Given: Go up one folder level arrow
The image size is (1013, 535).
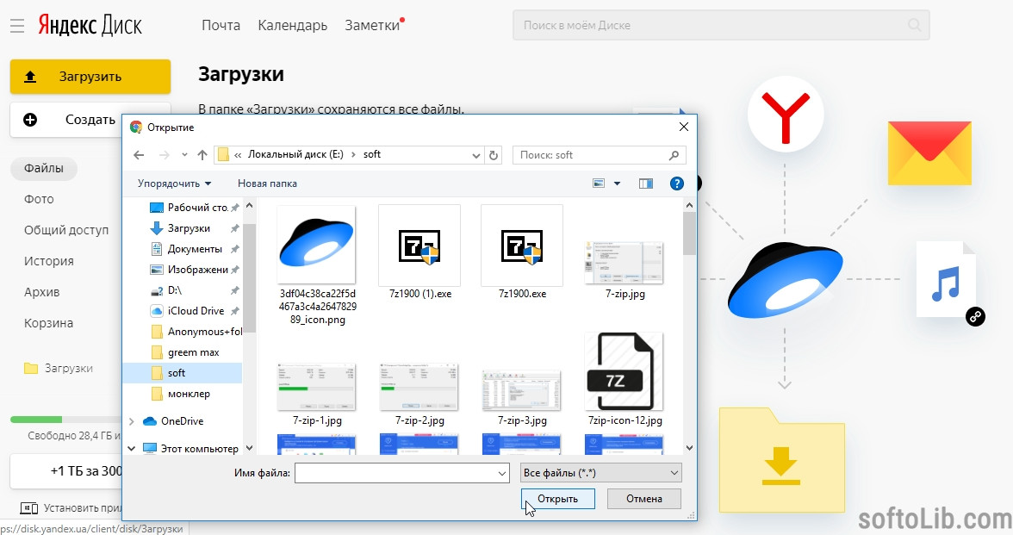Looking at the screenshot, I should pos(202,155).
